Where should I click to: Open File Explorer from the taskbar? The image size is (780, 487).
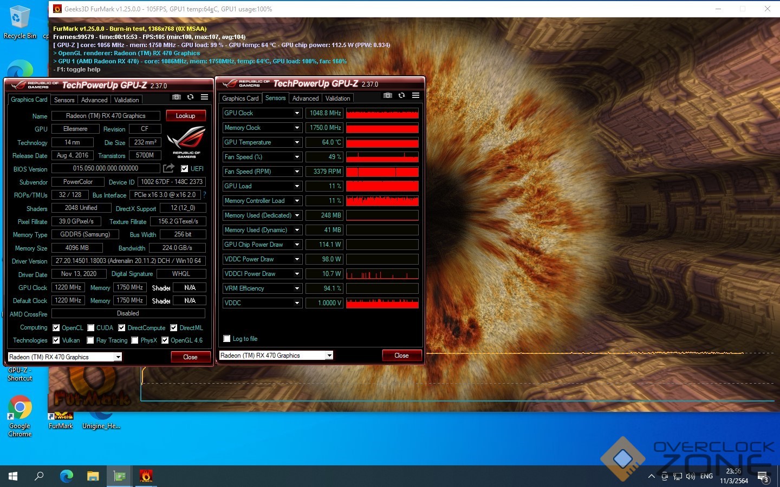93,476
